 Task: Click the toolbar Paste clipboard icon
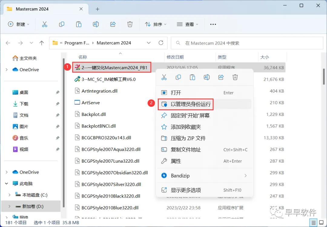click(79, 24)
